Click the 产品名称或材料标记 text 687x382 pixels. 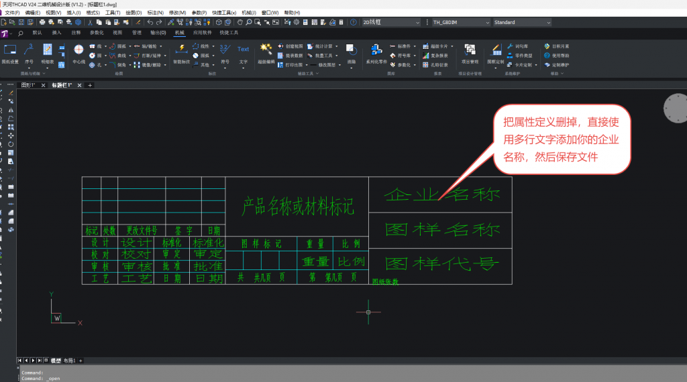297,206
